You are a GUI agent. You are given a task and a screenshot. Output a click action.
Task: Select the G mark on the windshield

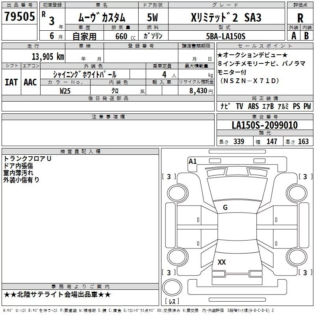coord(225,208)
